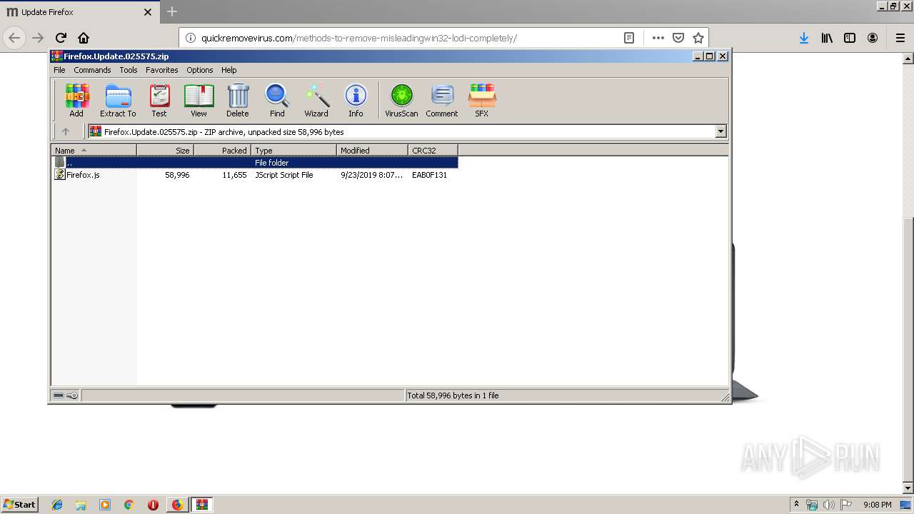Click 'Total 58,996 bytes in 1 file' status
Viewport: 914px width, 514px height.
[453, 395]
